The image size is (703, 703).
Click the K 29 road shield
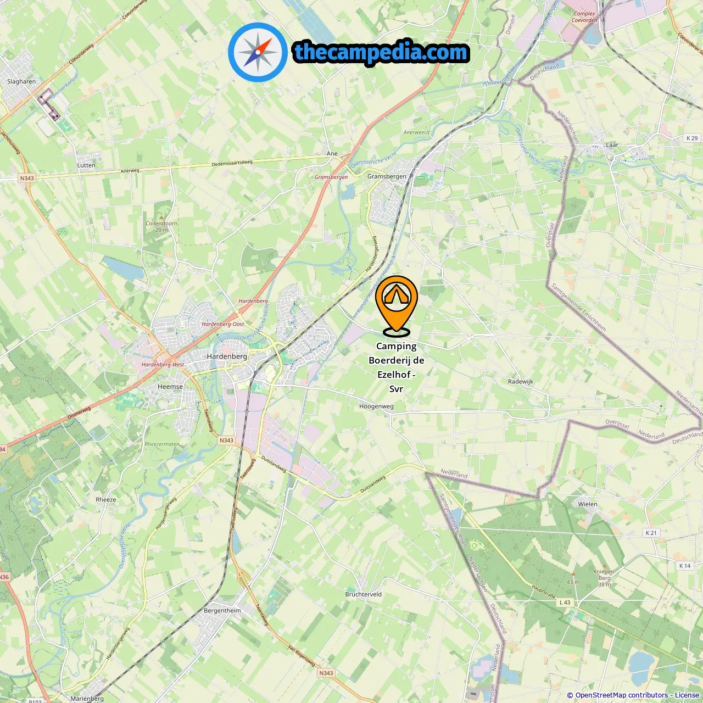pos(692,138)
